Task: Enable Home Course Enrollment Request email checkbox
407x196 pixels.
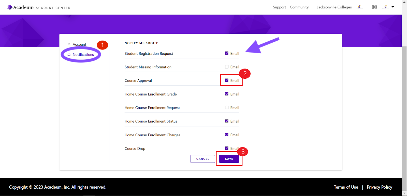Action: [x=227, y=107]
